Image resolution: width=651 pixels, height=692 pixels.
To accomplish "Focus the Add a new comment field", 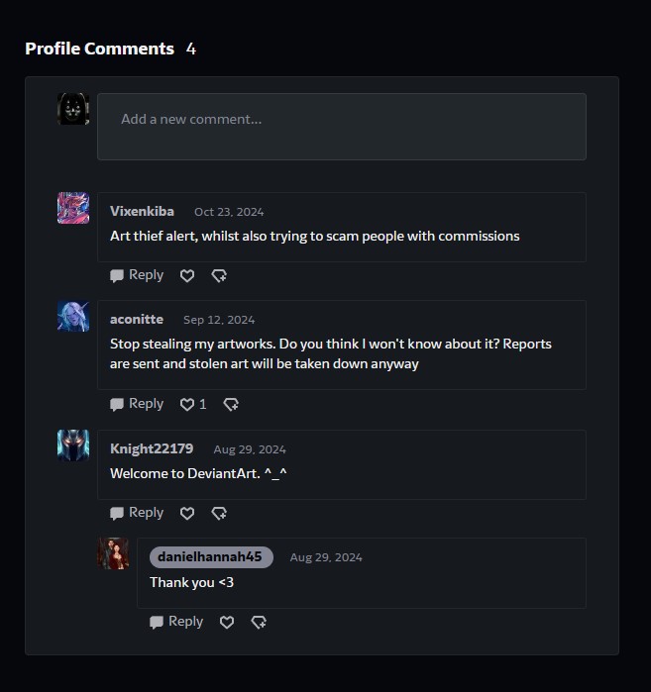I will click(x=341, y=126).
